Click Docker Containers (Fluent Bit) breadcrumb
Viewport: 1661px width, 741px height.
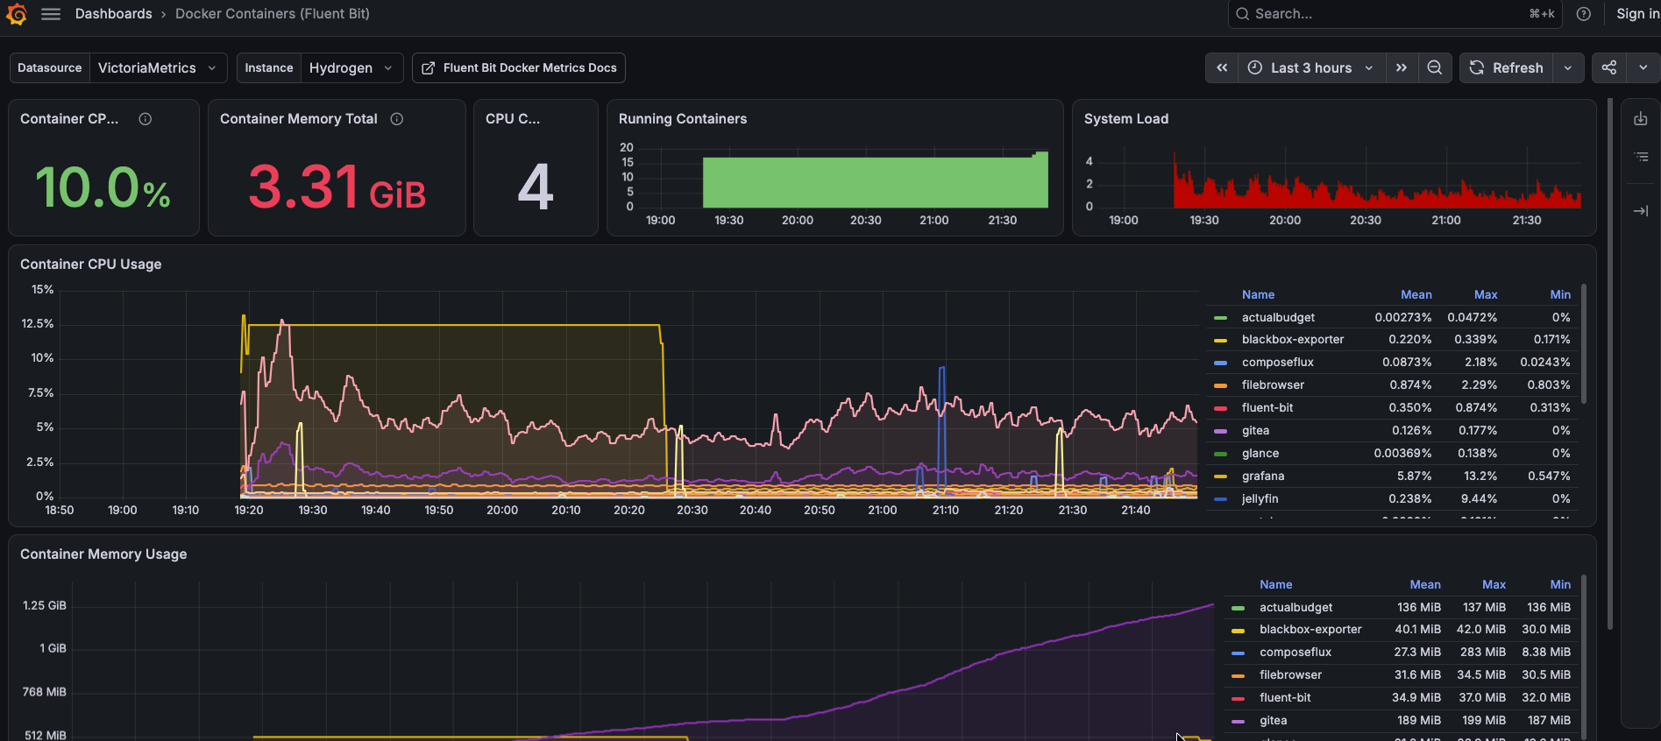click(x=273, y=14)
